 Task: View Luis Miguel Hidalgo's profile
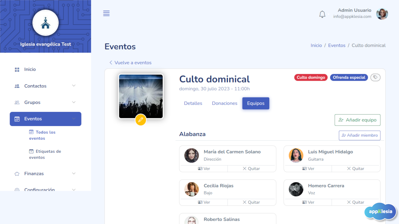308,169
